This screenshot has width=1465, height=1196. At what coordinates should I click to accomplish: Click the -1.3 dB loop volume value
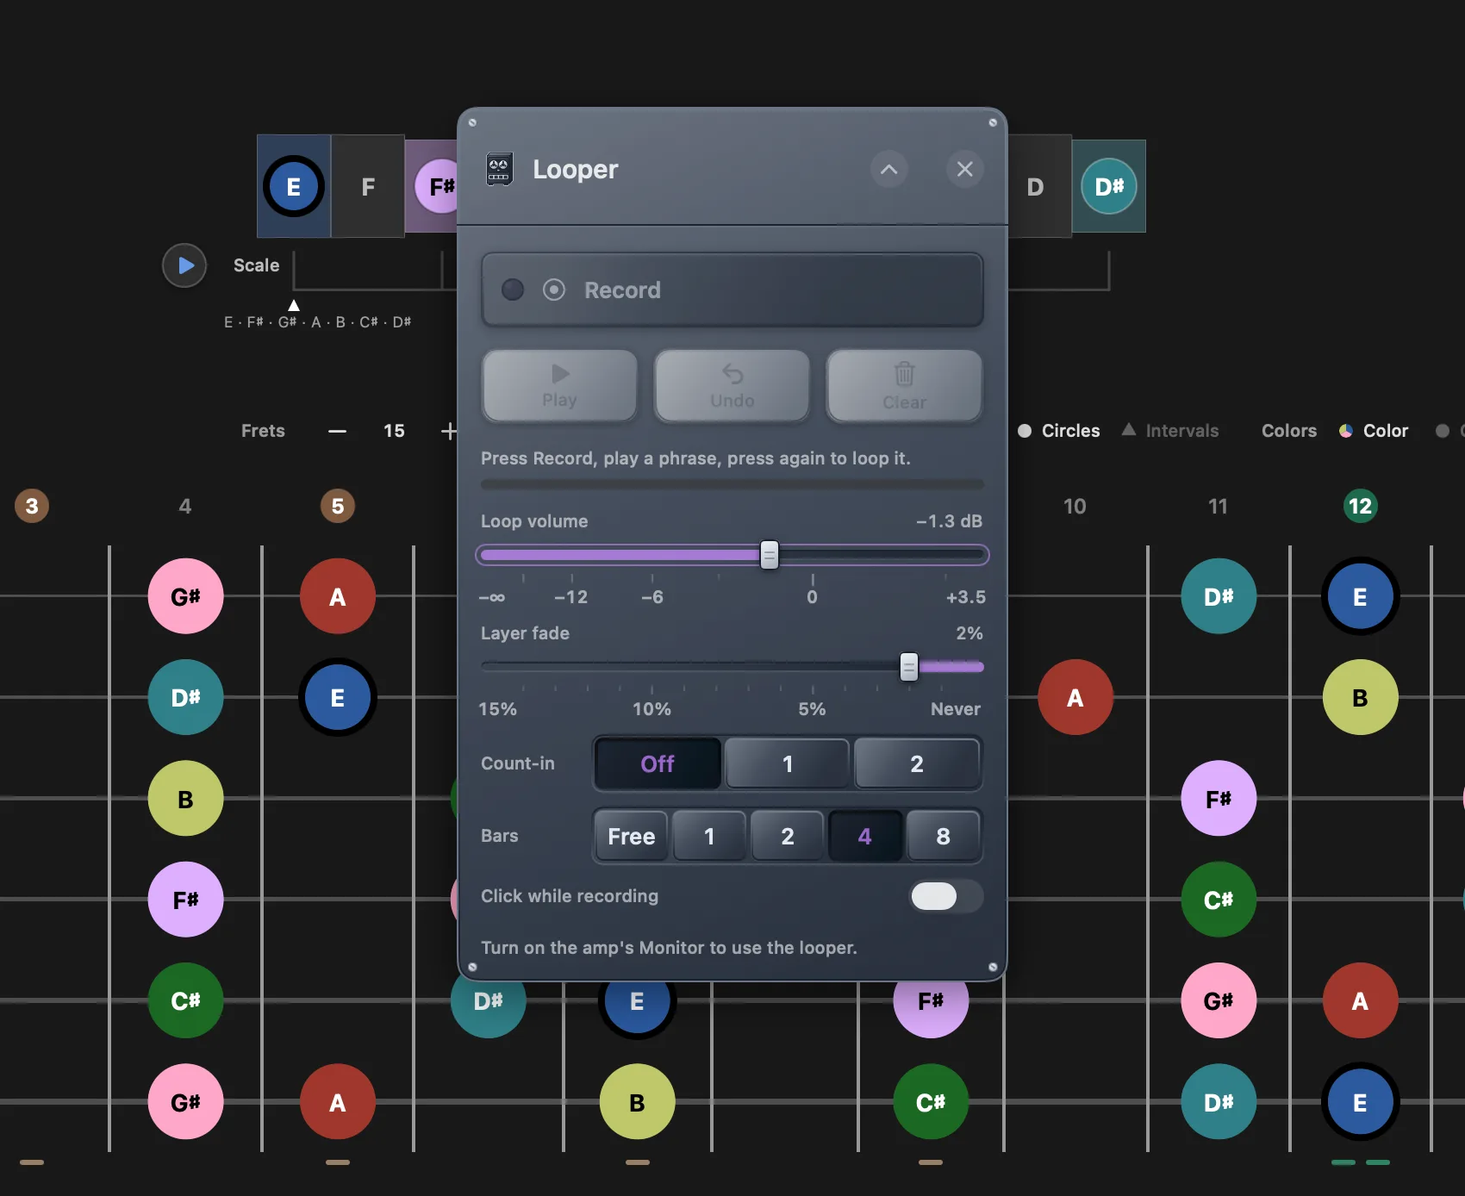[x=949, y=521]
